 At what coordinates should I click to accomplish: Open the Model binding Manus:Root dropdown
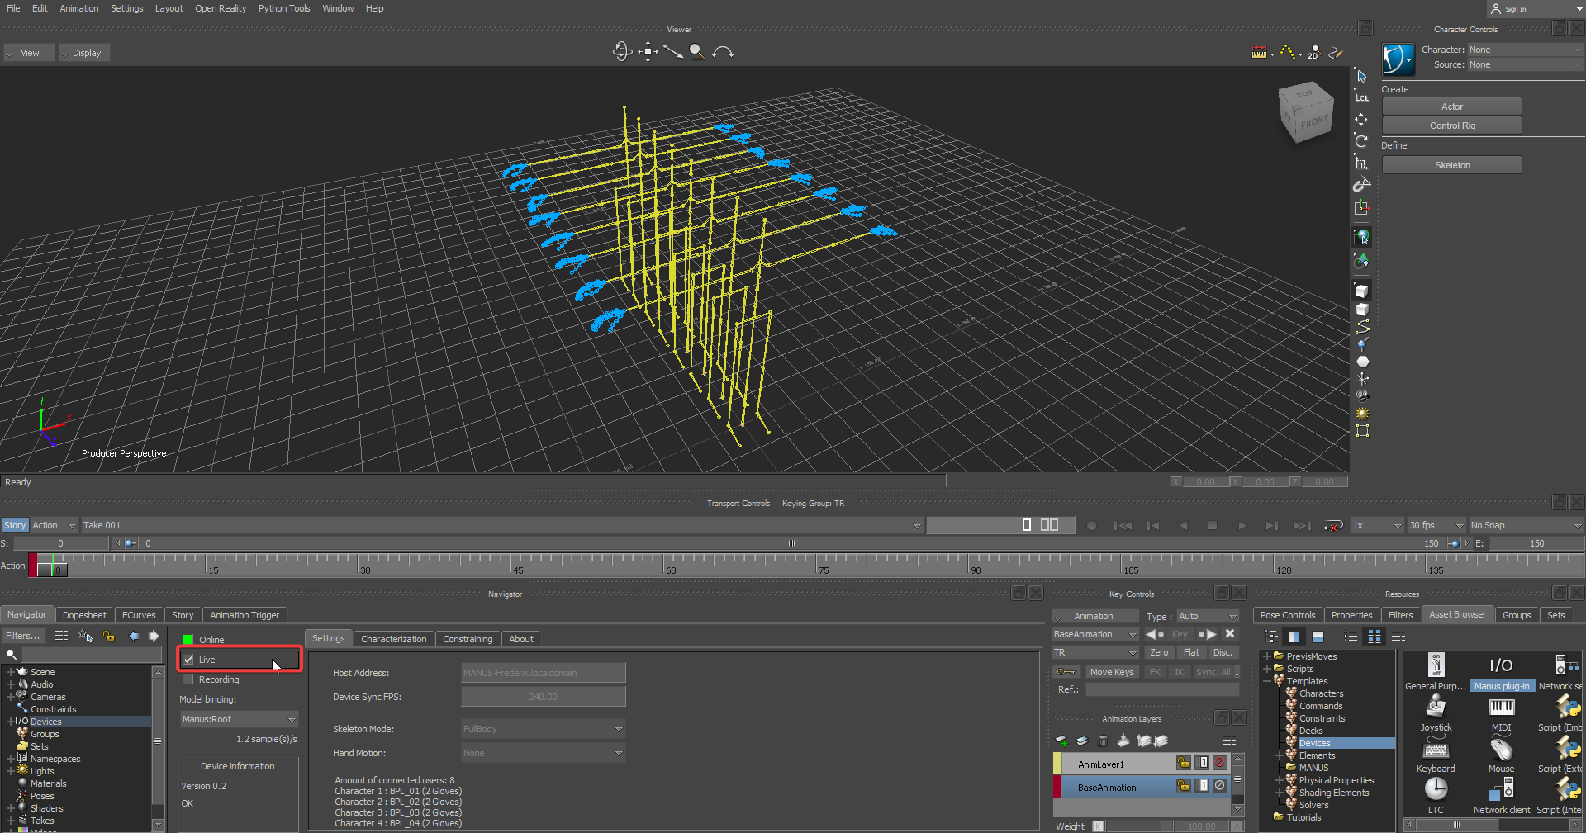tap(238, 719)
